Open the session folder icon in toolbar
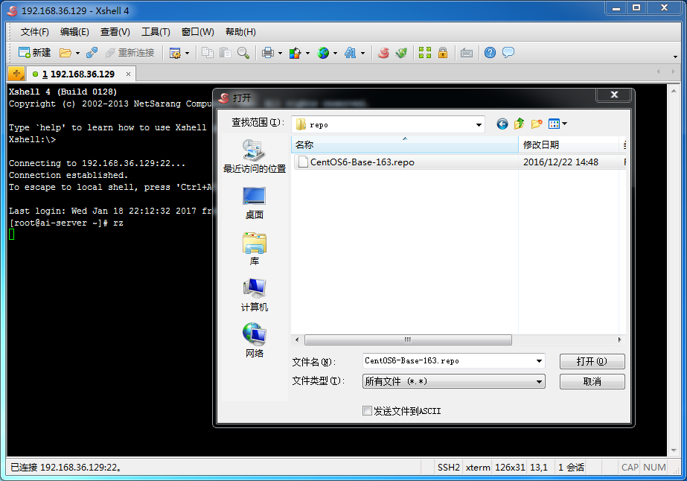The width and height of the screenshot is (687, 481). [x=65, y=53]
